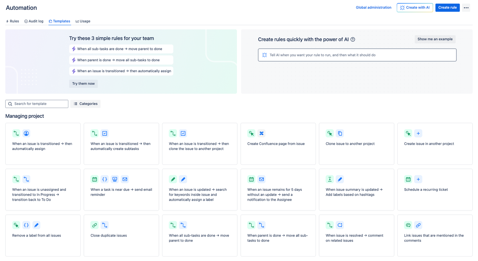Click the copy icon on Clone issue card

[340, 133]
